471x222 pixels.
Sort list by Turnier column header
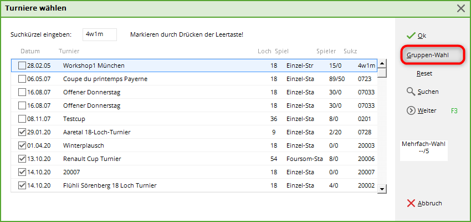click(69, 52)
